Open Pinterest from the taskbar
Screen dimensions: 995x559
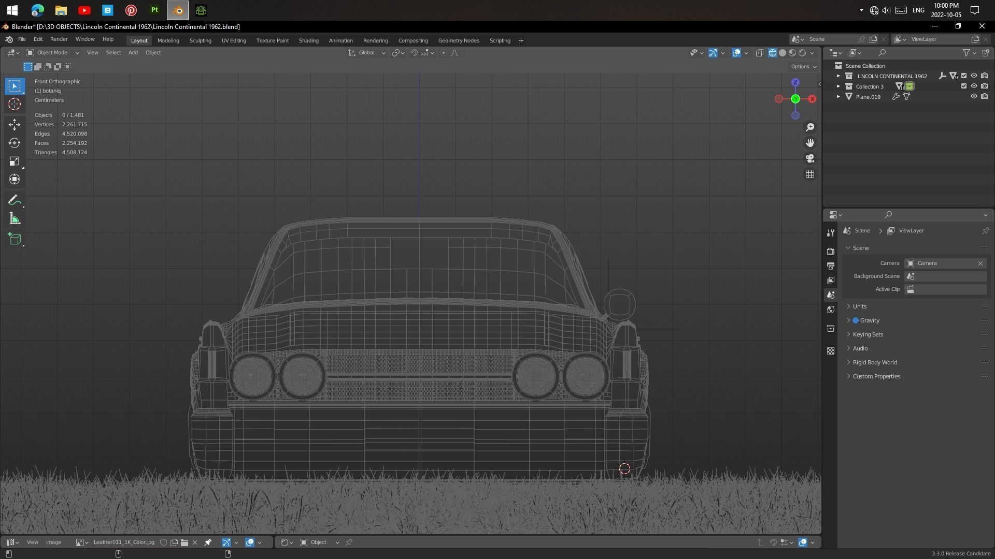pyautogui.click(x=131, y=10)
